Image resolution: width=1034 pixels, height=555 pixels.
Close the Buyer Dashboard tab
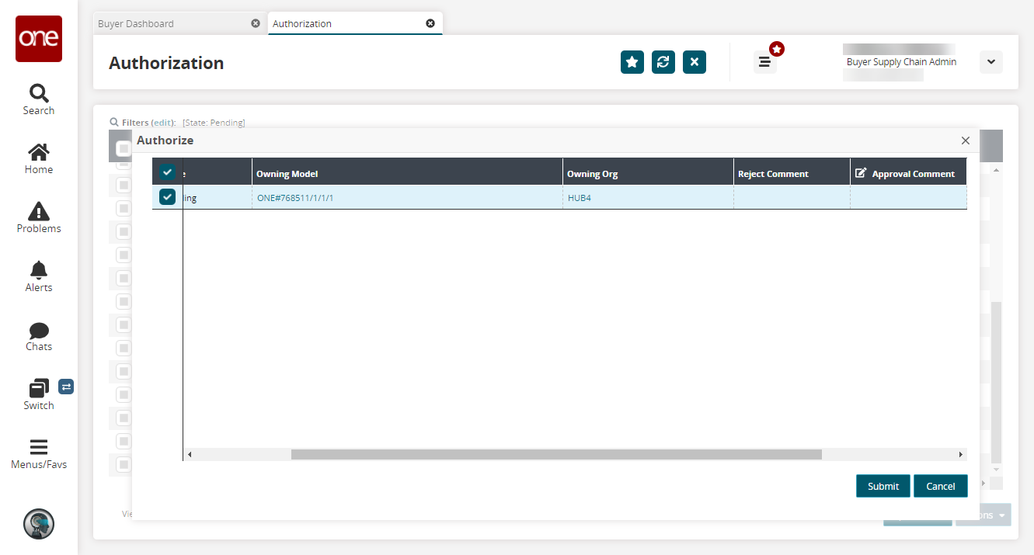pos(256,23)
